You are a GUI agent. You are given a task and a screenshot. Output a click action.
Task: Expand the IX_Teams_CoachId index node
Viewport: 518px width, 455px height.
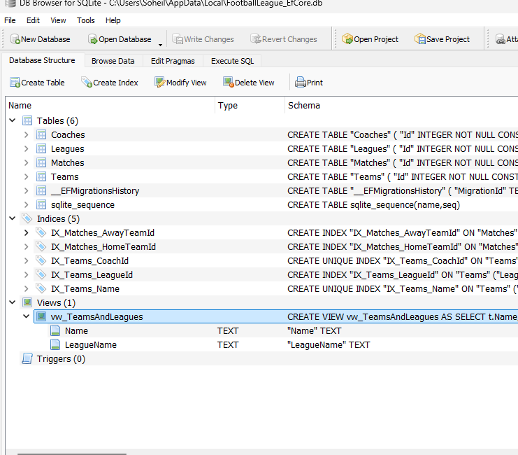point(26,261)
